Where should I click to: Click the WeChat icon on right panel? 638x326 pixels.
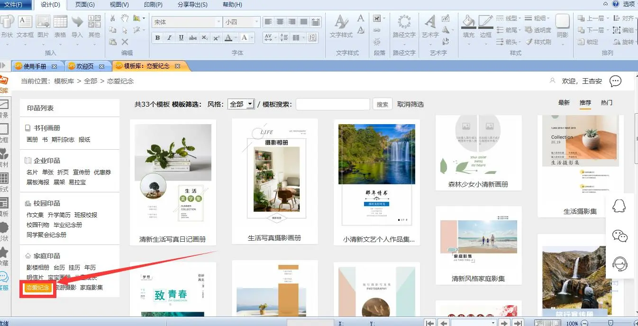click(619, 235)
